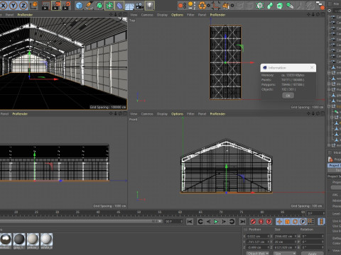
Task: Click the orange recycle-arrows toolbar icon
Action: pyautogui.click(x=202, y=6)
